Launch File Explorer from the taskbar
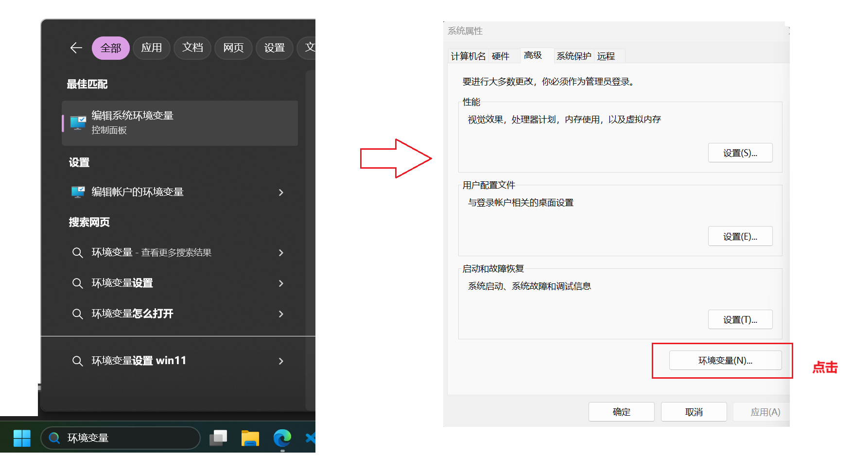Viewport: 851px width, 456px height. pyautogui.click(x=250, y=438)
